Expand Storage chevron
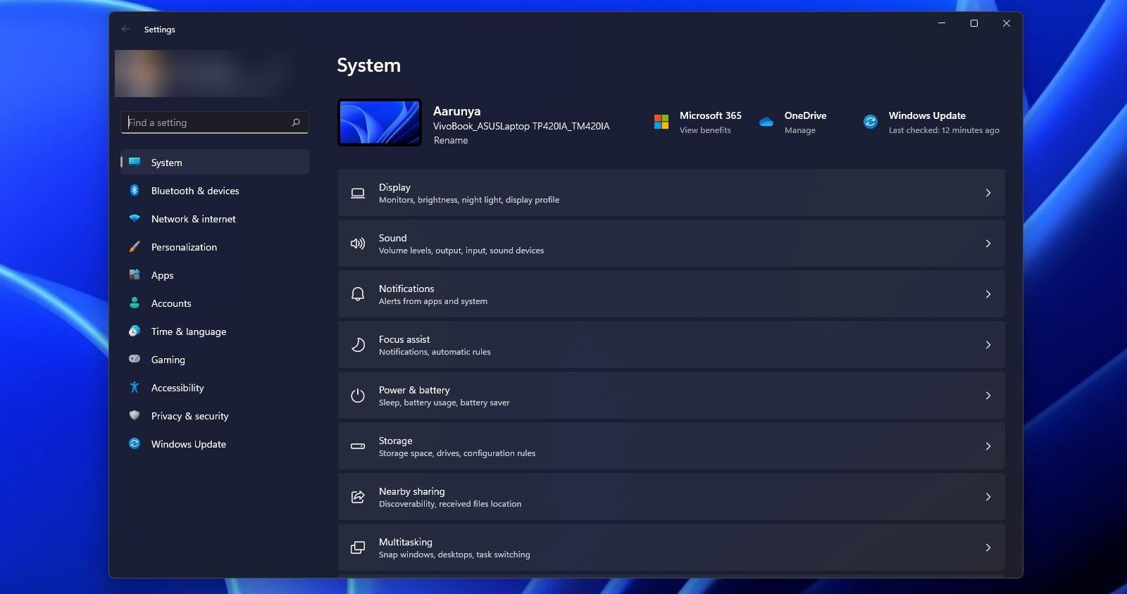This screenshot has width=1127, height=594. tap(988, 446)
